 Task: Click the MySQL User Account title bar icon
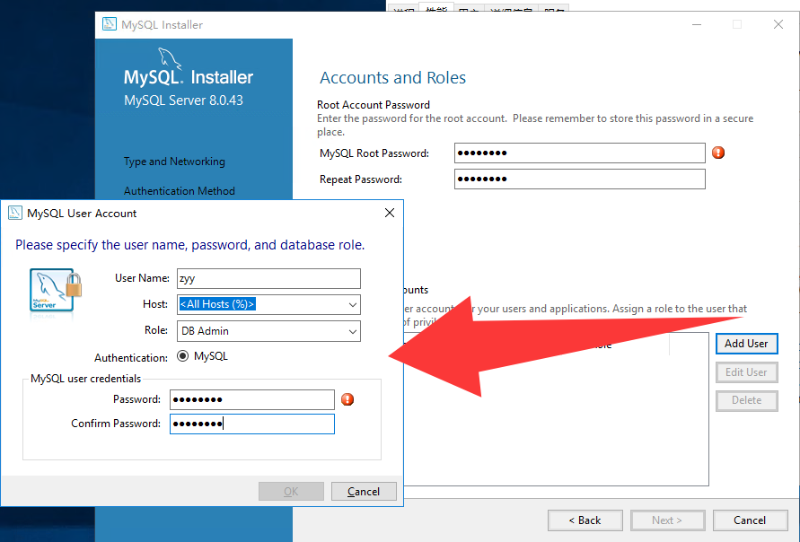[14, 214]
